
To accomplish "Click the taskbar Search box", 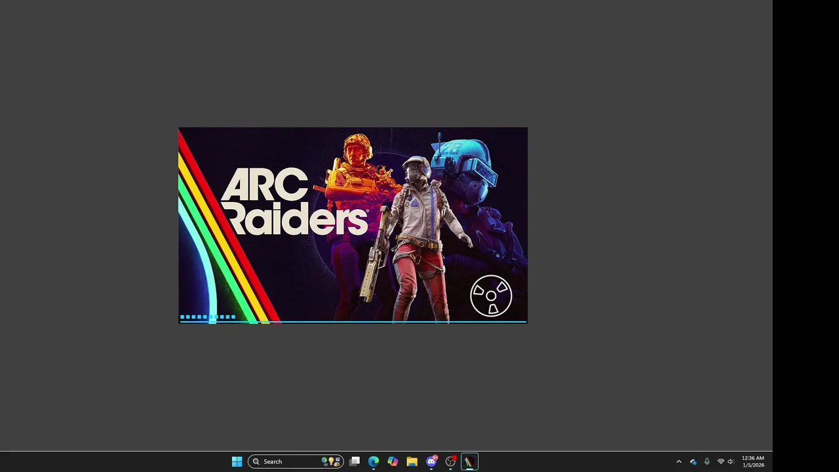I will point(296,462).
